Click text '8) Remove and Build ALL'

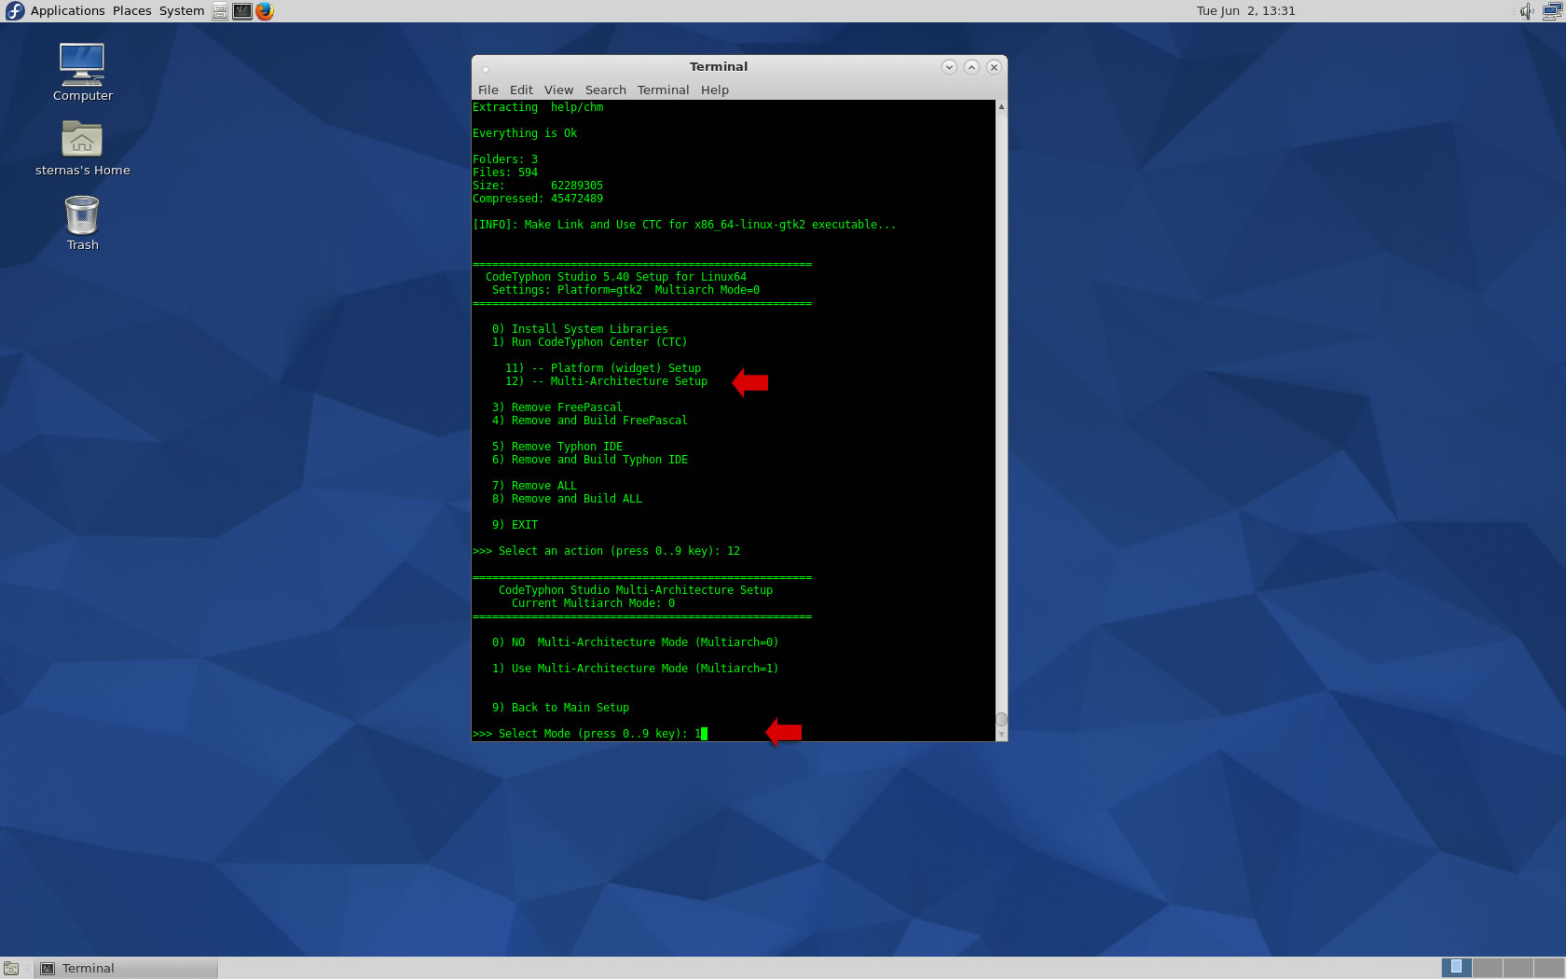[567, 499]
